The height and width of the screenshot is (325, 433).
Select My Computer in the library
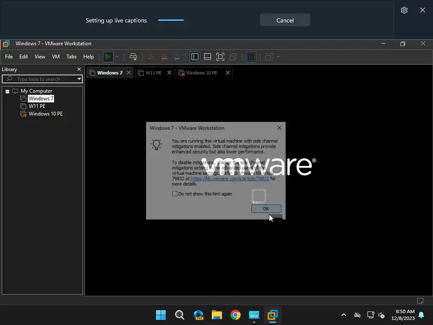pyautogui.click(x=36, y=91)
